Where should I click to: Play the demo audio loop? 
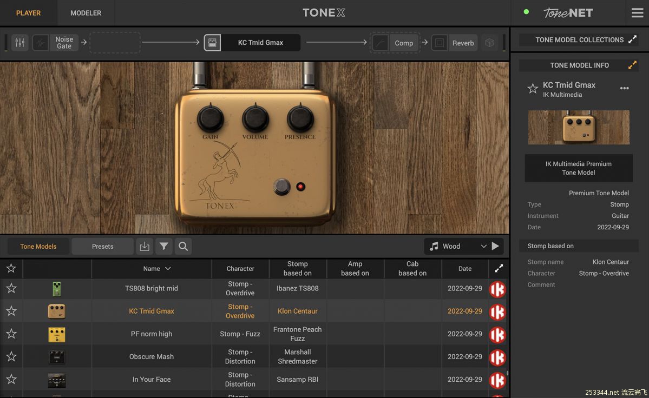coord(495,247)
